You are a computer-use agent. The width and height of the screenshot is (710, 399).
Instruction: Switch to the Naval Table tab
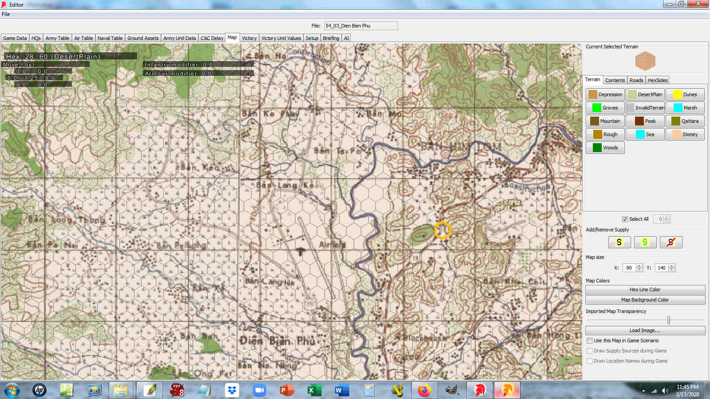click(x=110, y=38)
